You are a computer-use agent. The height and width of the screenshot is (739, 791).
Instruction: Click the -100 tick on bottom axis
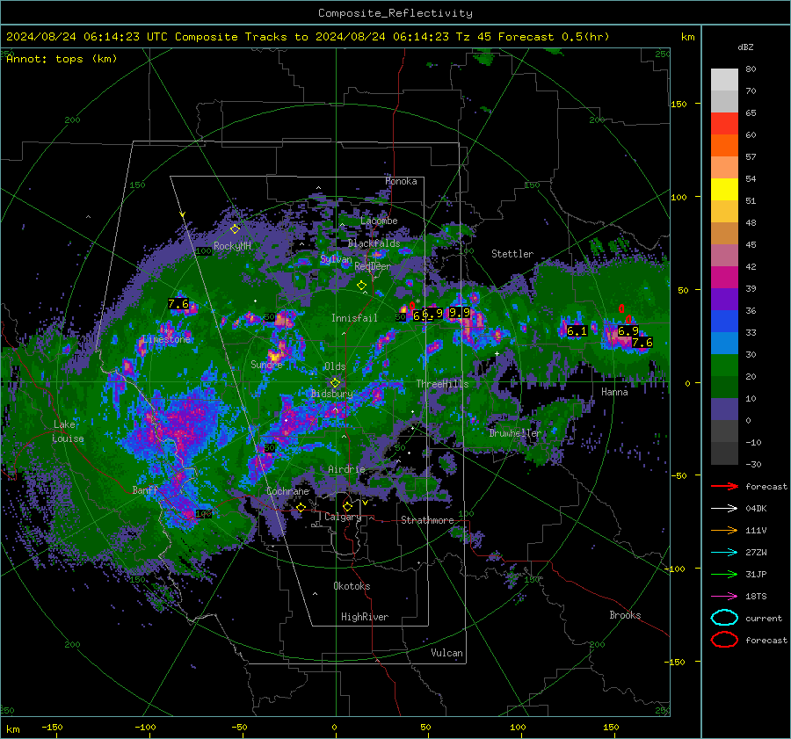click(x=145, y=728)
